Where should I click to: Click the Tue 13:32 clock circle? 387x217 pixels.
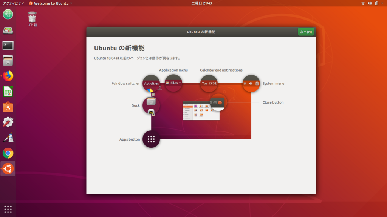coord(209,83)
